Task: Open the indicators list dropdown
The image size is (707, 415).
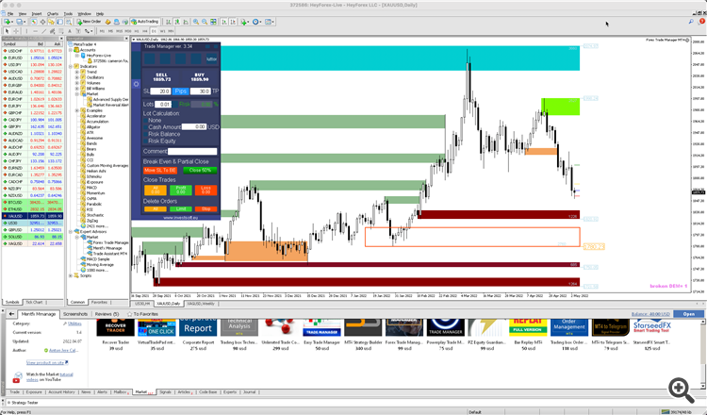Action: click(x=245, y=22)
